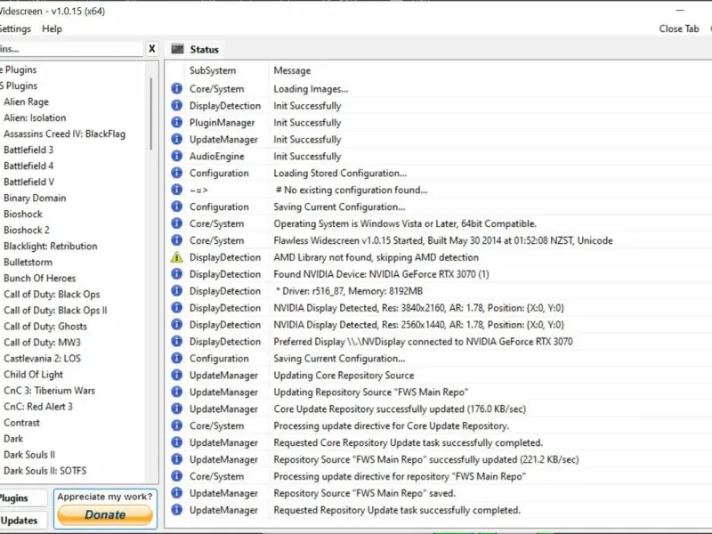Click info icon on Found NVIDIA Device row

point(176,274)
